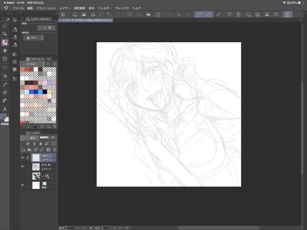Select the Eraser tool

pyautogui.click(x=5, y=51)
